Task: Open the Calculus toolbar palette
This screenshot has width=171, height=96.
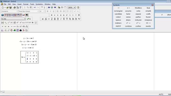Action: [15, 15]
